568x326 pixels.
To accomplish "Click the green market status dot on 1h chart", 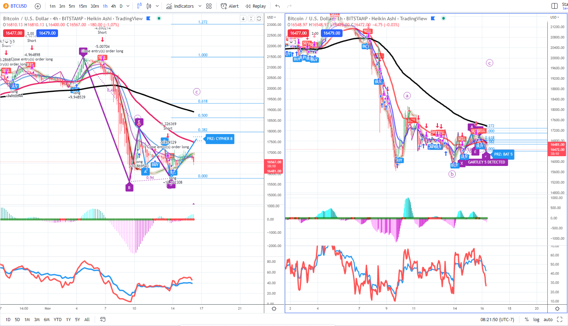I will click(444, 18).
